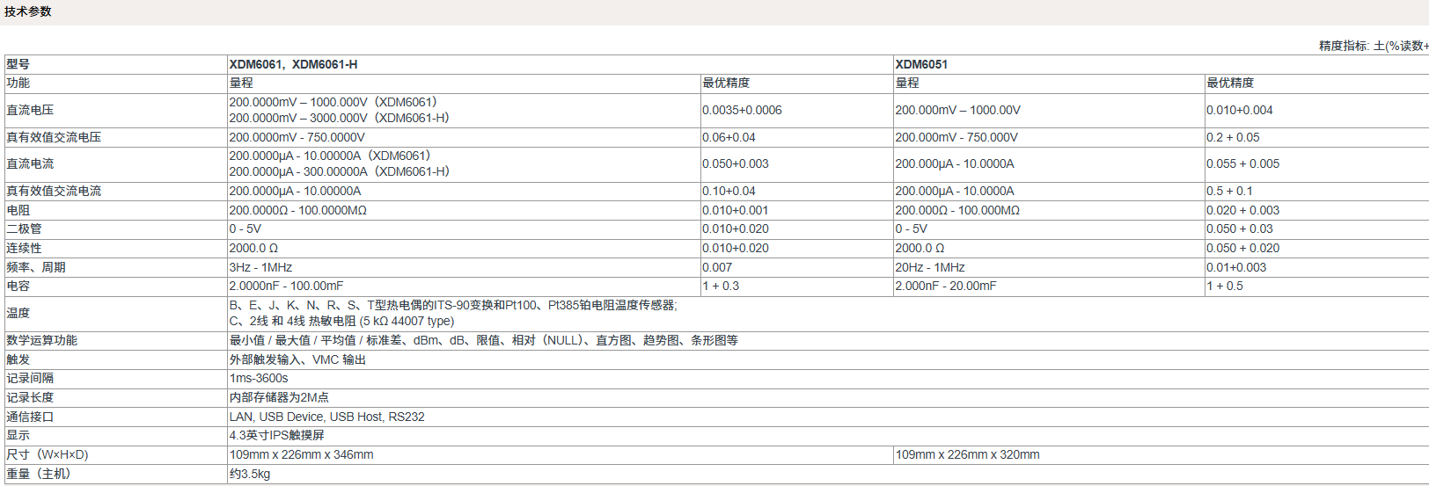Select the 真有效值交流电流 row label

pos(54,191)
